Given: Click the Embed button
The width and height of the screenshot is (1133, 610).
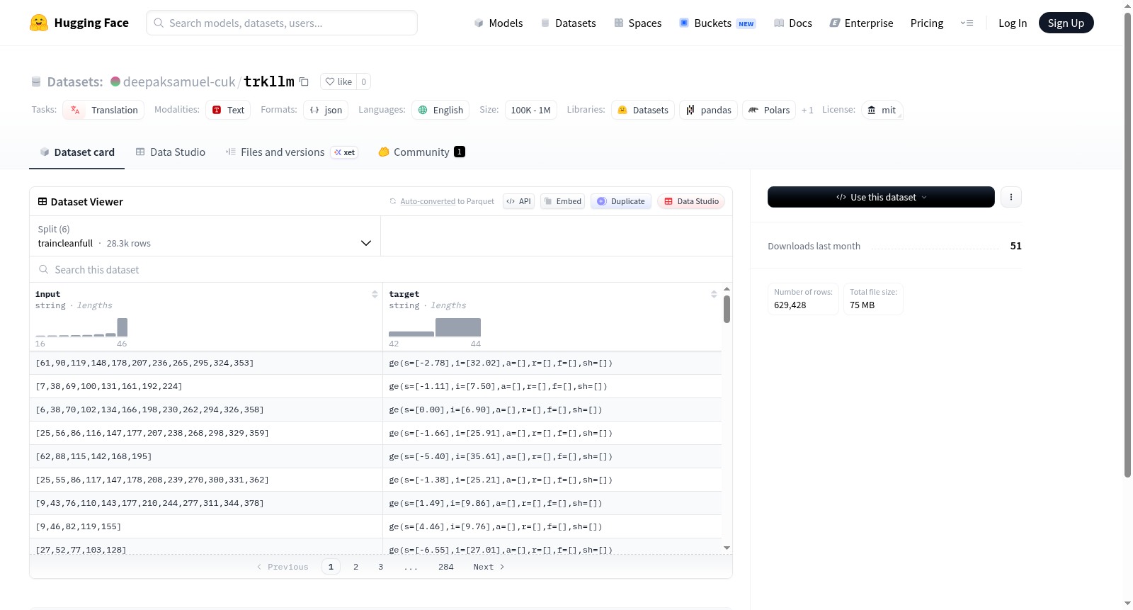Looking at the screenshot, I should (x=563, y=201).
